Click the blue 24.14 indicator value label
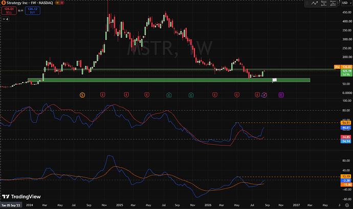 coord(346,141)
